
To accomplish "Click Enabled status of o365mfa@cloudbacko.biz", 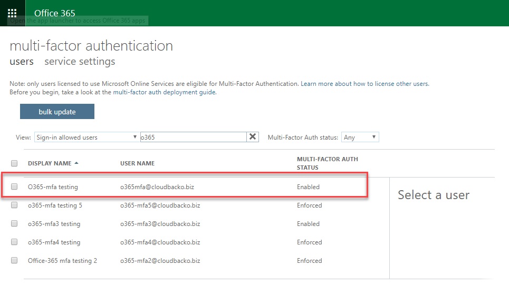I will [308, 187].
